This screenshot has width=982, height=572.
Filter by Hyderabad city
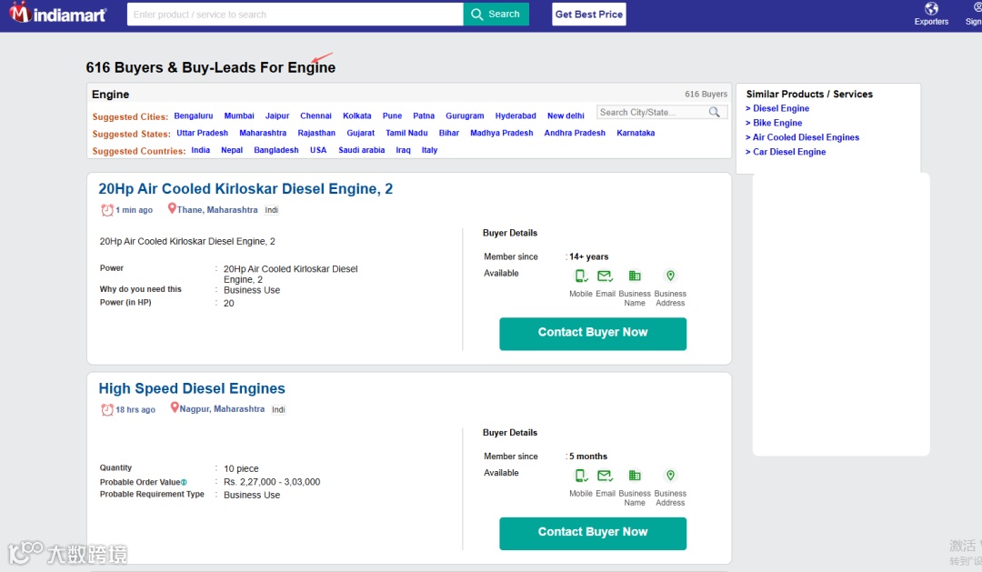[516, 115]
